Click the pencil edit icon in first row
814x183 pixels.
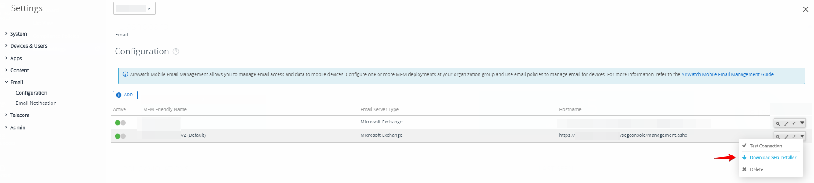pyautogui.click(x=786, y=123)
